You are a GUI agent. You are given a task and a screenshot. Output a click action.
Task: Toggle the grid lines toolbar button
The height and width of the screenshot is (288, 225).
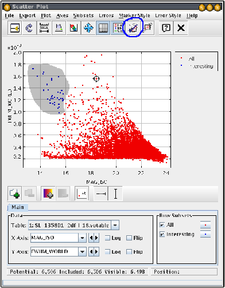click(x=103, y=28)
